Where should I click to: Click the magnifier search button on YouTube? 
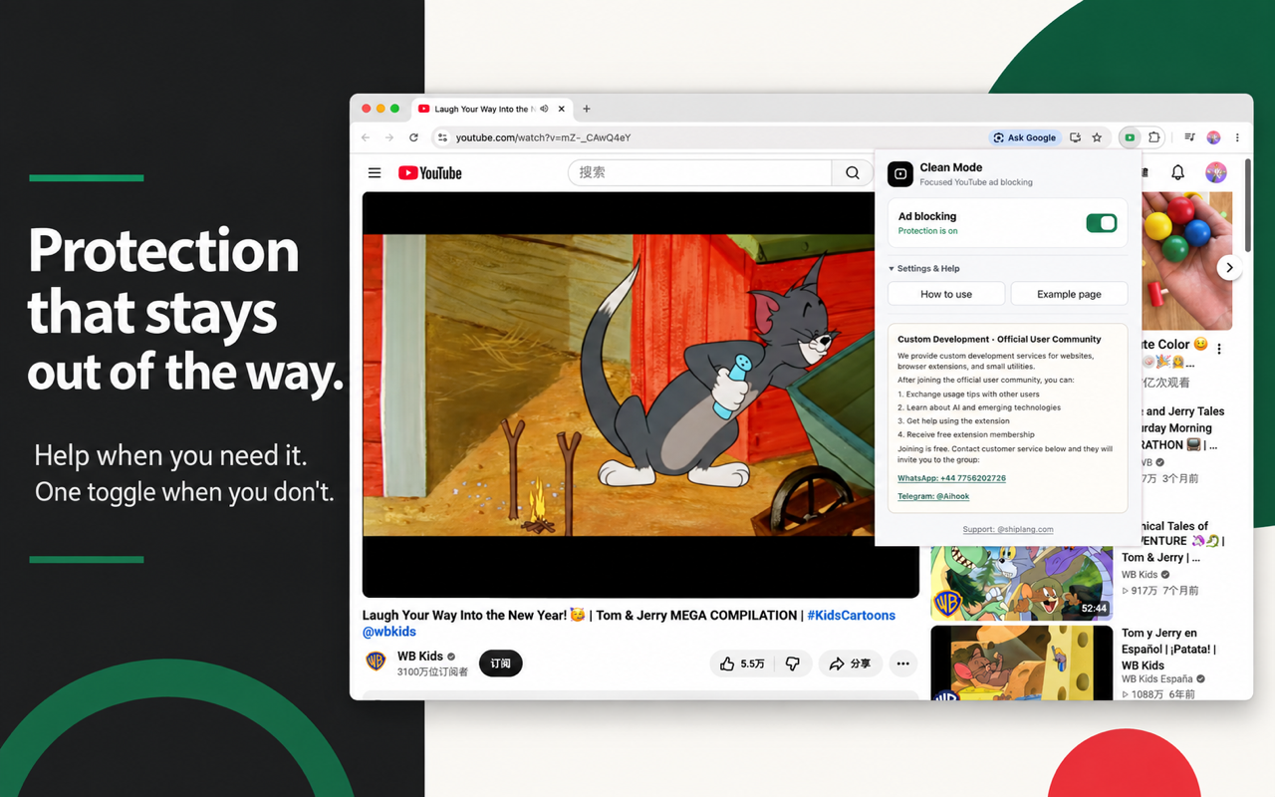853,172
